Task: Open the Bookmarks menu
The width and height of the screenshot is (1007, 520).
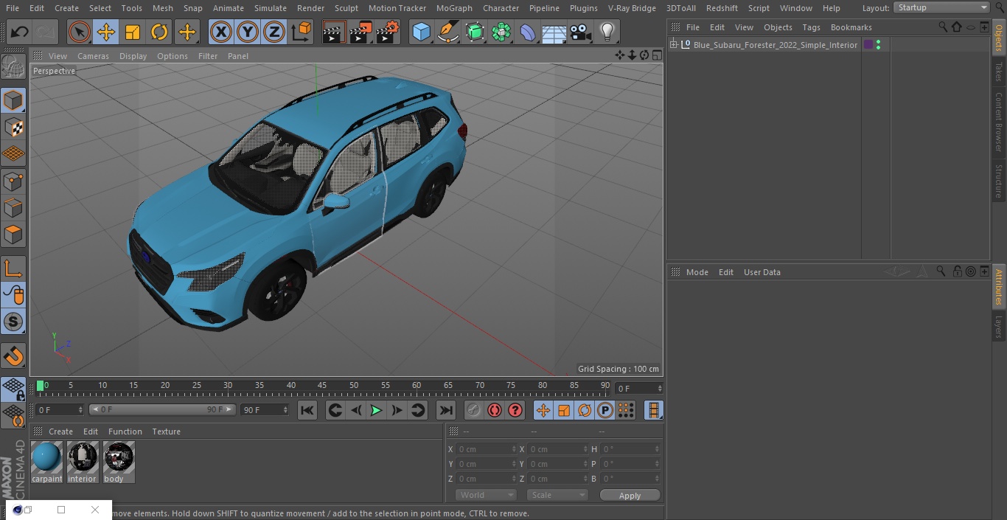Action: point(851,27)
